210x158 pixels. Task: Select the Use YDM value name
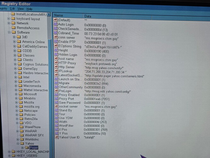tap(66, 118)
